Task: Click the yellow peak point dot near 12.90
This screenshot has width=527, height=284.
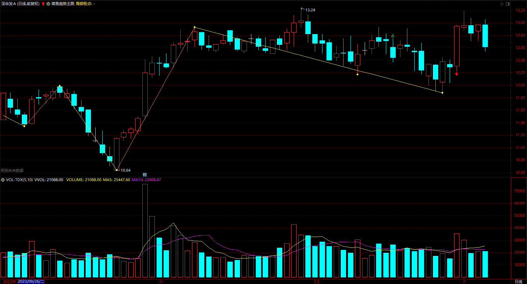Action: (195, 27)
